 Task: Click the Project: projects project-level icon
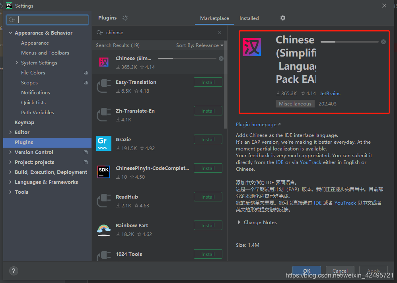point(86,162)
